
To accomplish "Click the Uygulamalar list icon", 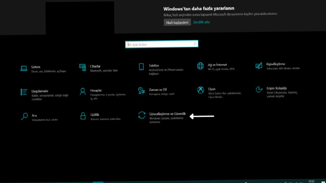I will click(24, 92).
